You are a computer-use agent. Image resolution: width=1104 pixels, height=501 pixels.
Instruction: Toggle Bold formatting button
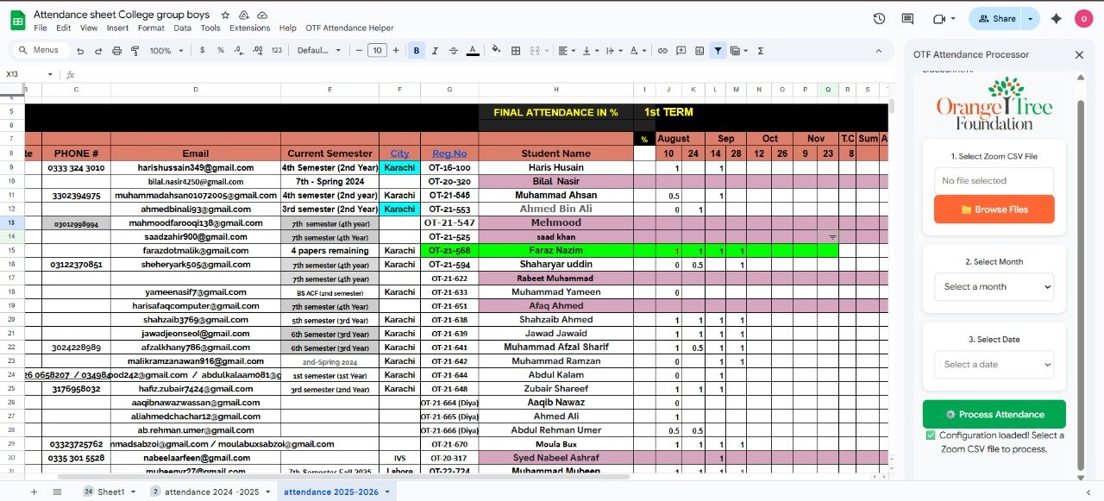click(x=417, y=51)
